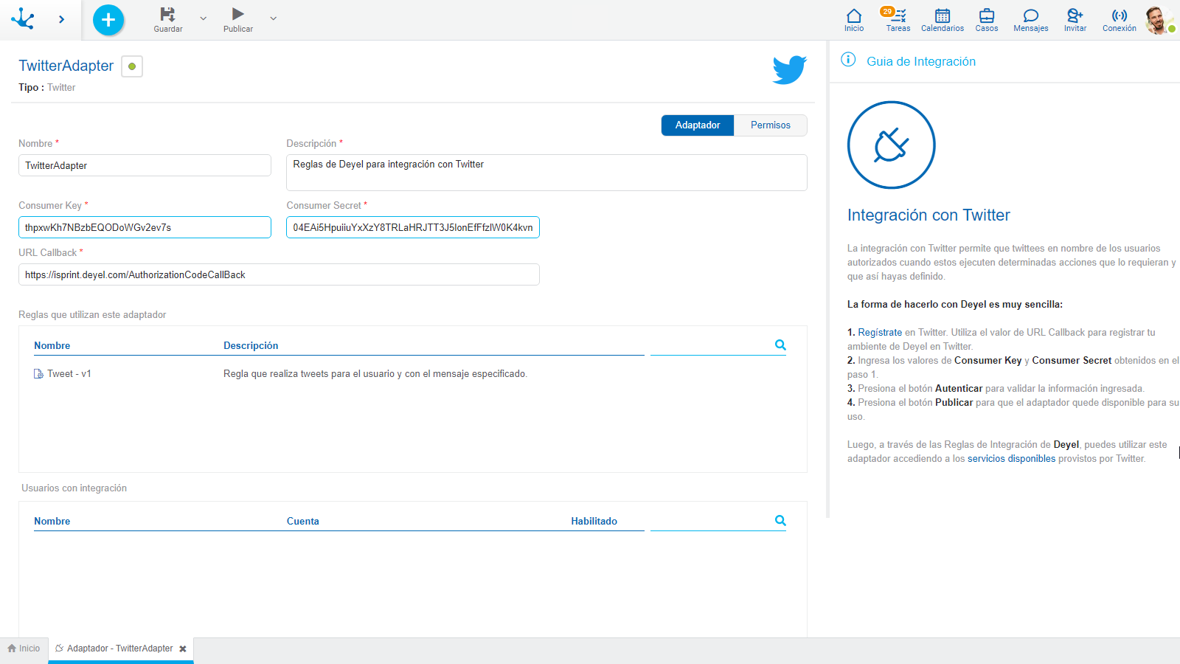Open the Tweet - v1 rule
1180x664 pixels.
tap(69, 374)
